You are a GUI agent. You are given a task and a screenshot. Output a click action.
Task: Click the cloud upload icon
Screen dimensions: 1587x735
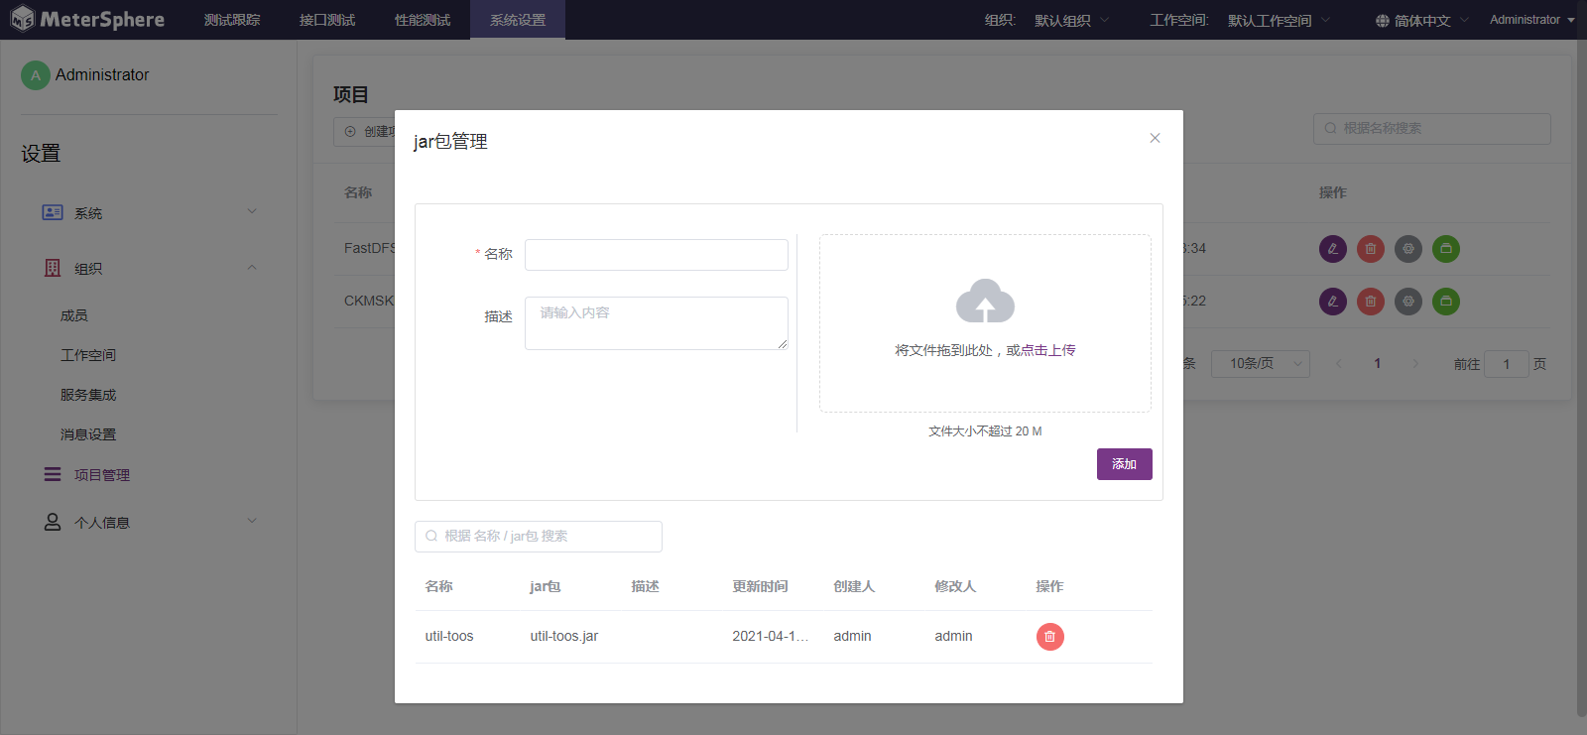tap(985, 301)
